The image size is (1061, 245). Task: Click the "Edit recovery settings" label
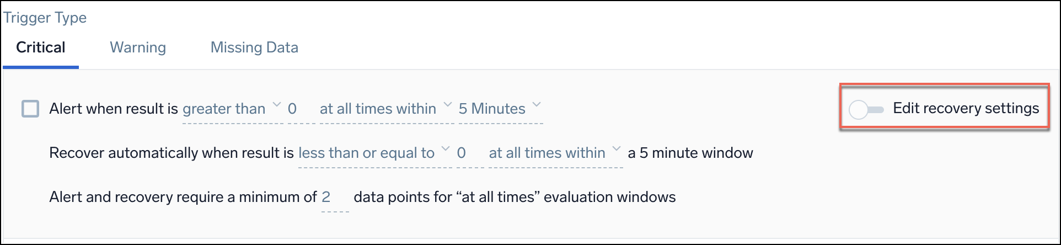(x=966, y=109)
